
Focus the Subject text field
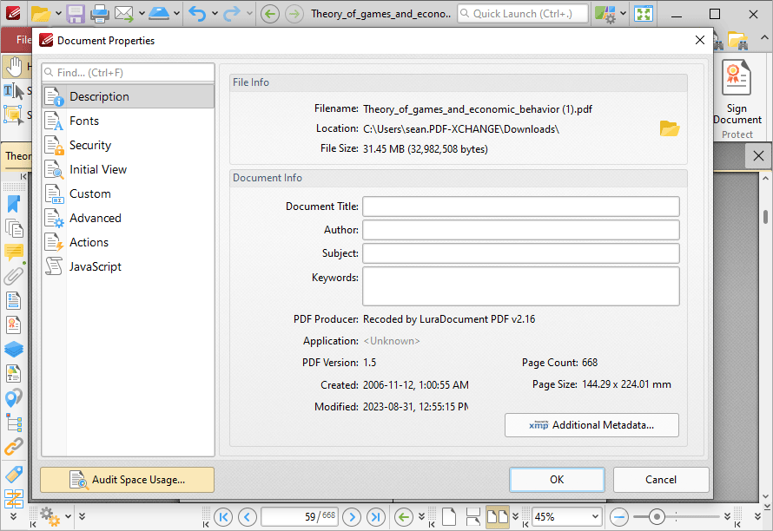click(521, 253)
